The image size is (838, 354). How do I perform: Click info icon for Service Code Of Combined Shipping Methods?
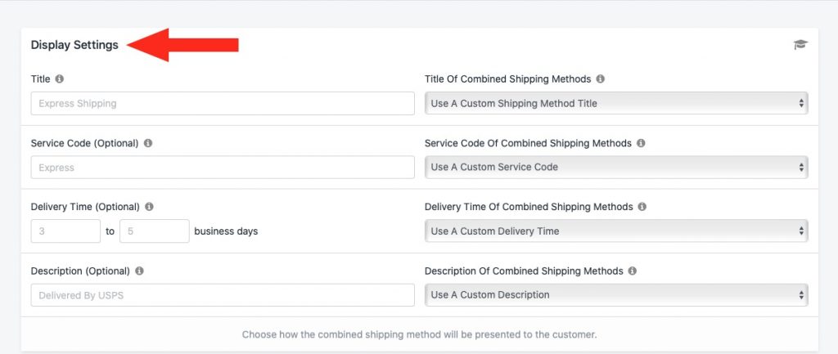[641, 143]
